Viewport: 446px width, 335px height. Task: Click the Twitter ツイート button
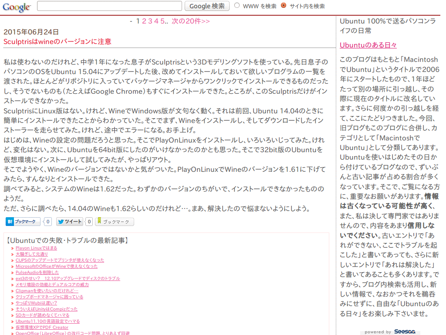tap(70, 222)
